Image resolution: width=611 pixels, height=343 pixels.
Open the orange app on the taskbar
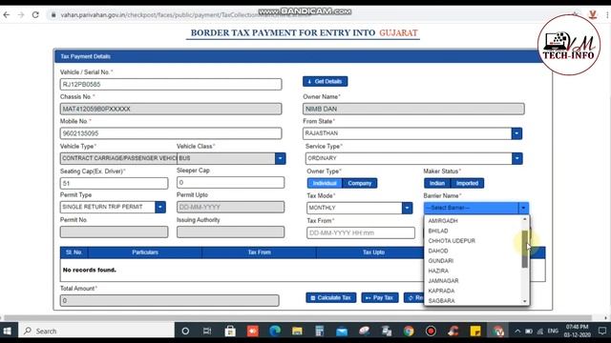(252, 331)
